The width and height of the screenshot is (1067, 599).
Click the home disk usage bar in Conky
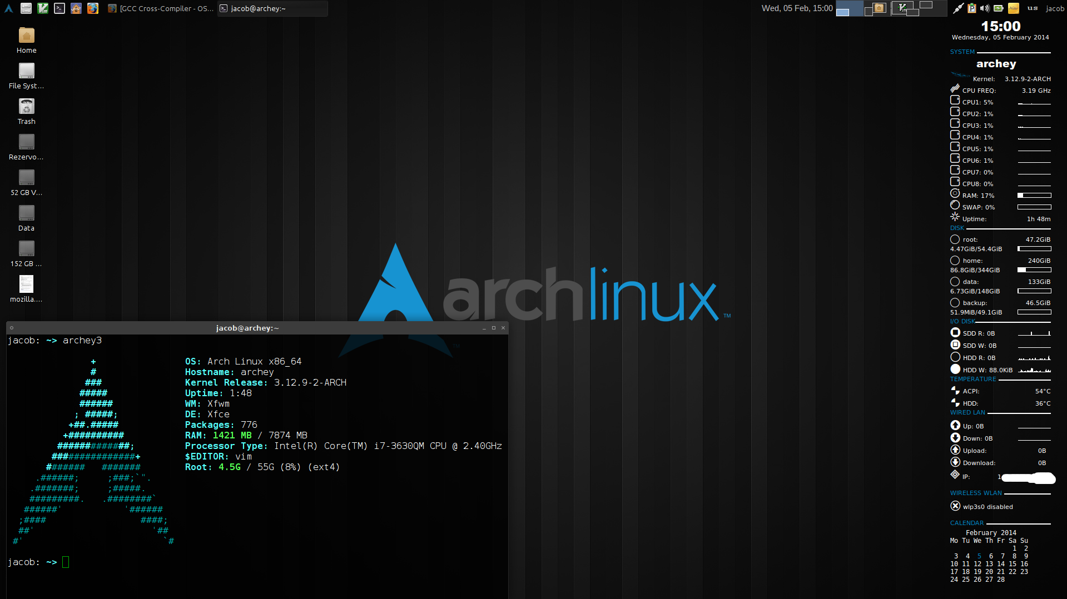click(x=1034, y=270)
